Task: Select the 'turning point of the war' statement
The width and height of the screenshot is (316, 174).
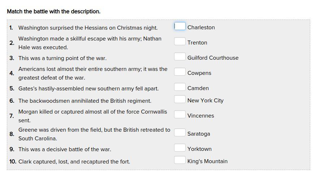Action: [x=62, y=58]
